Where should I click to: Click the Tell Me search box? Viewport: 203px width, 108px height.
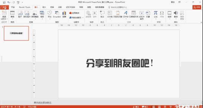[x=118, y=7]
